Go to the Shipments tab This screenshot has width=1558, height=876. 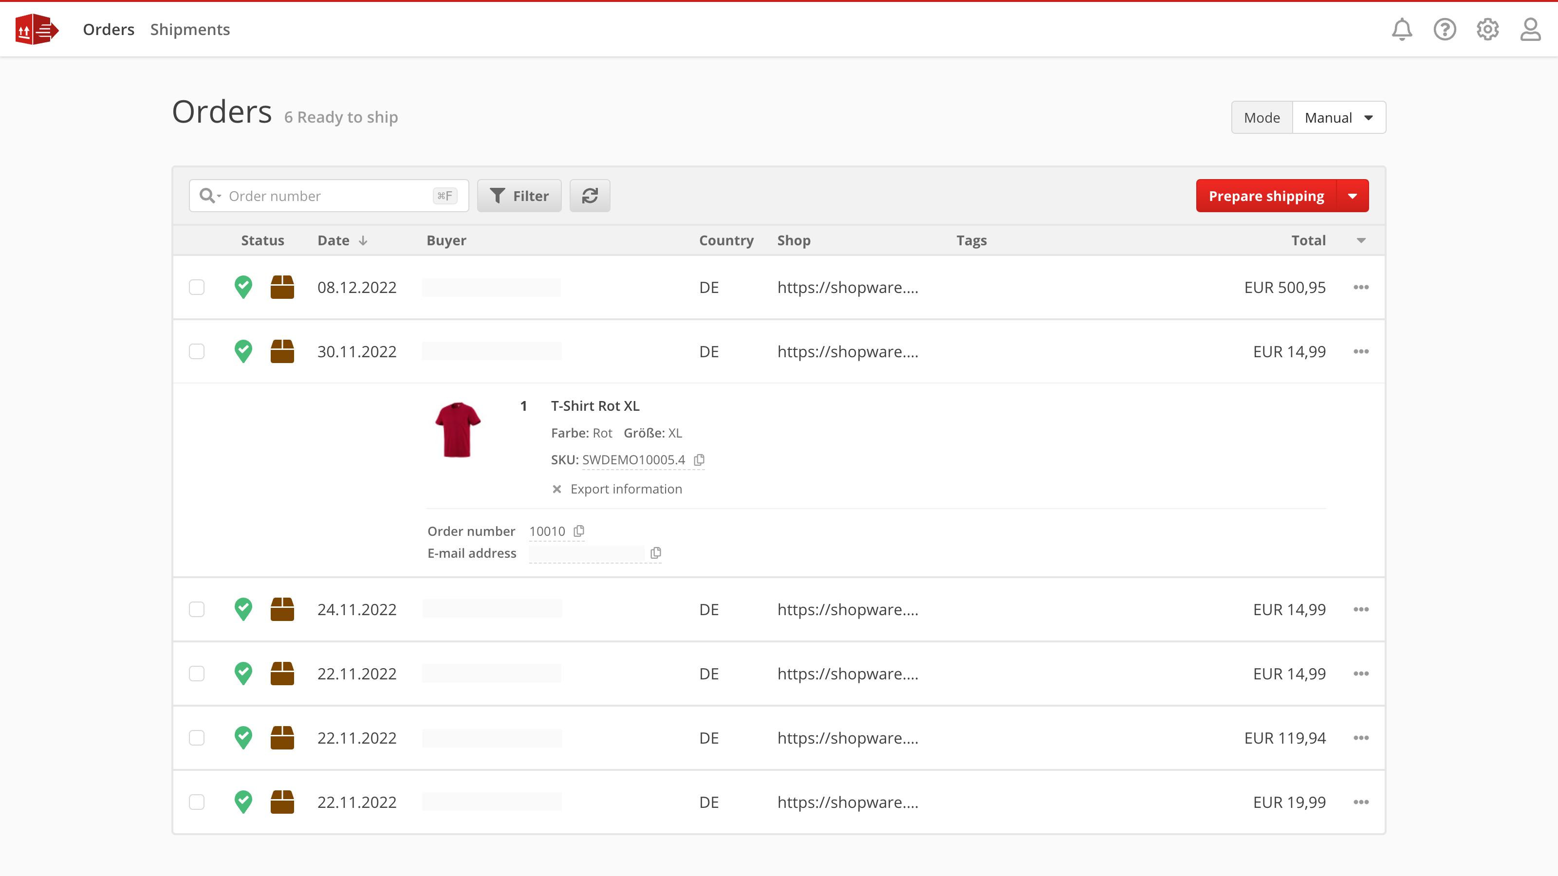coord(190,29)
